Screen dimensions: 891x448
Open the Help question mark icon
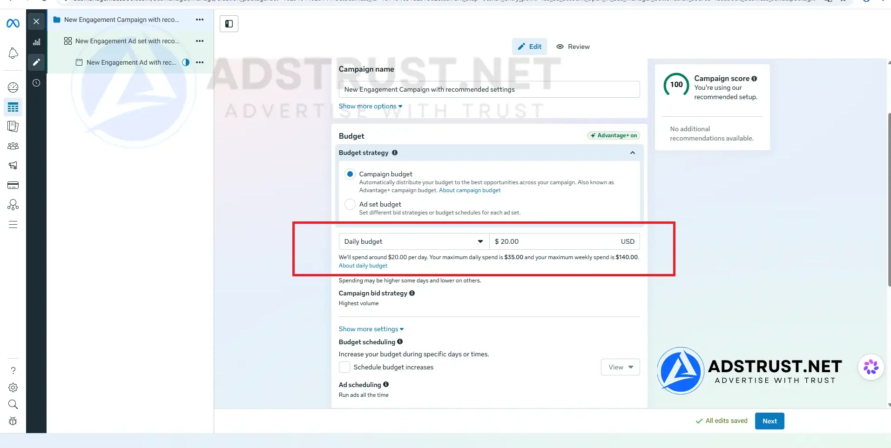pyautogui.click(x=13, y=371)
